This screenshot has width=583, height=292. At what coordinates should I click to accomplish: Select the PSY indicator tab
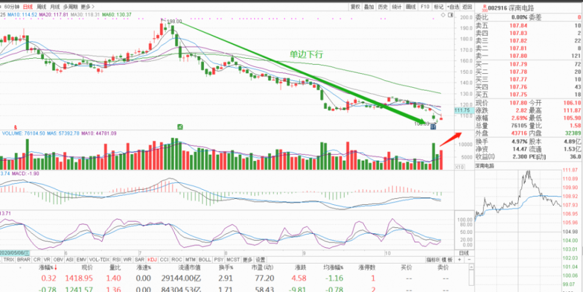219,260
